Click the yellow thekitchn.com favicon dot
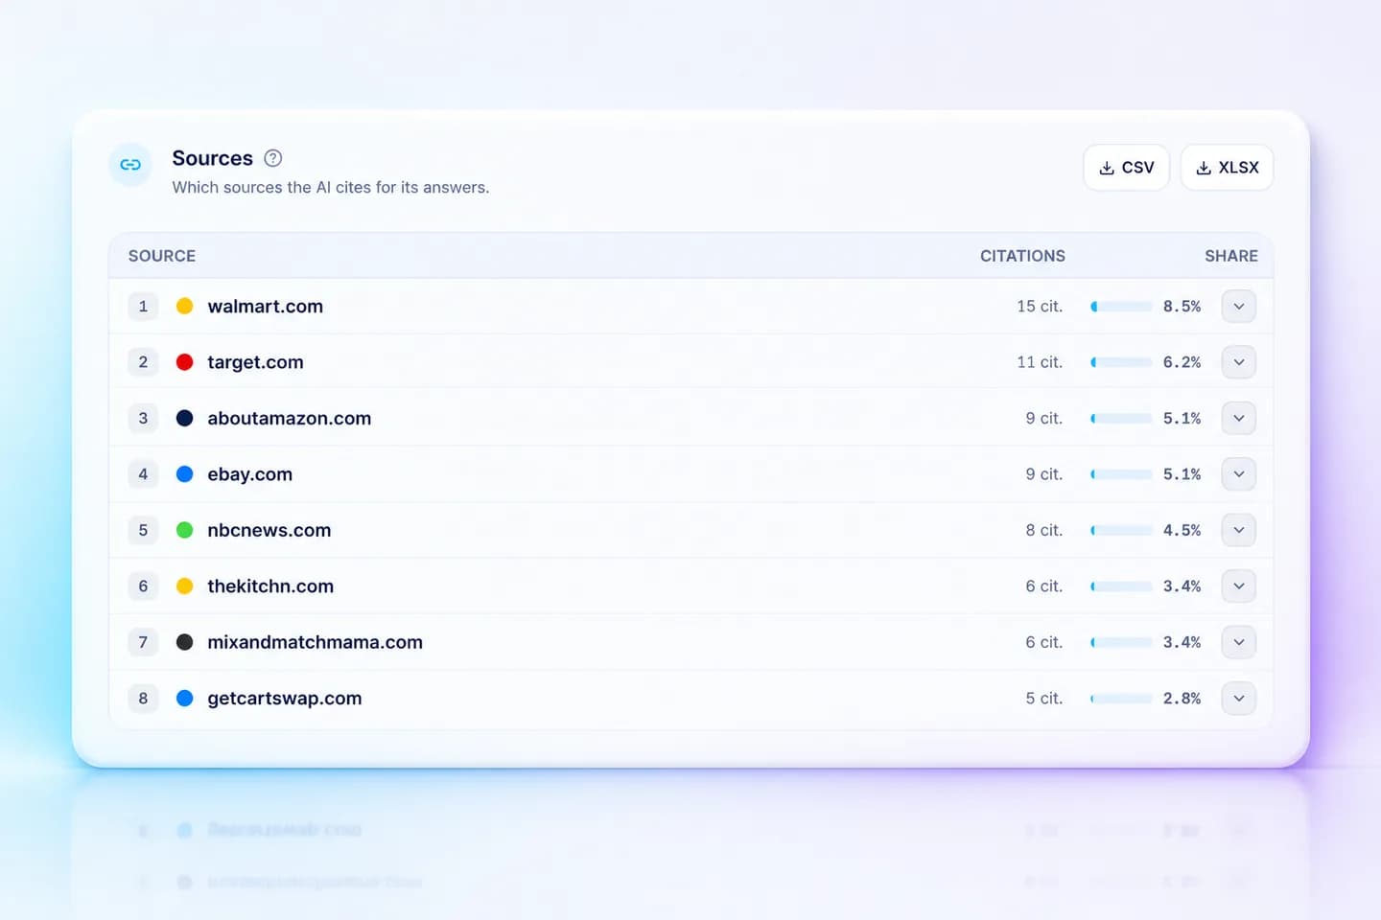 pyautogui.click(x=185, y=586)
